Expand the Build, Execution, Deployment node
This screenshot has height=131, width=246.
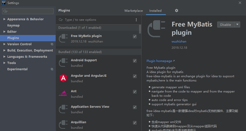4,50
